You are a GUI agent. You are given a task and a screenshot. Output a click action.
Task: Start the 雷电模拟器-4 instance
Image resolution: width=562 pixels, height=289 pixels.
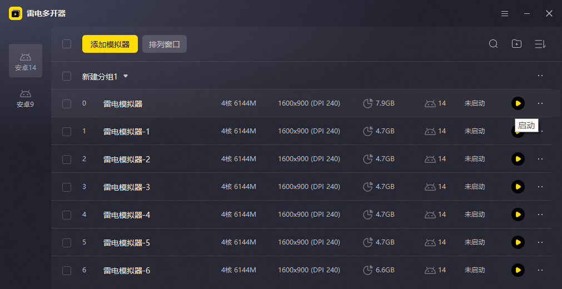[518, 215]
